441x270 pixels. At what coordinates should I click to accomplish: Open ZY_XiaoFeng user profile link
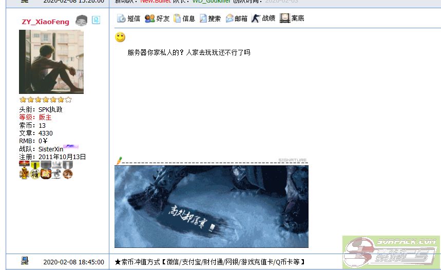coord(45,22)
